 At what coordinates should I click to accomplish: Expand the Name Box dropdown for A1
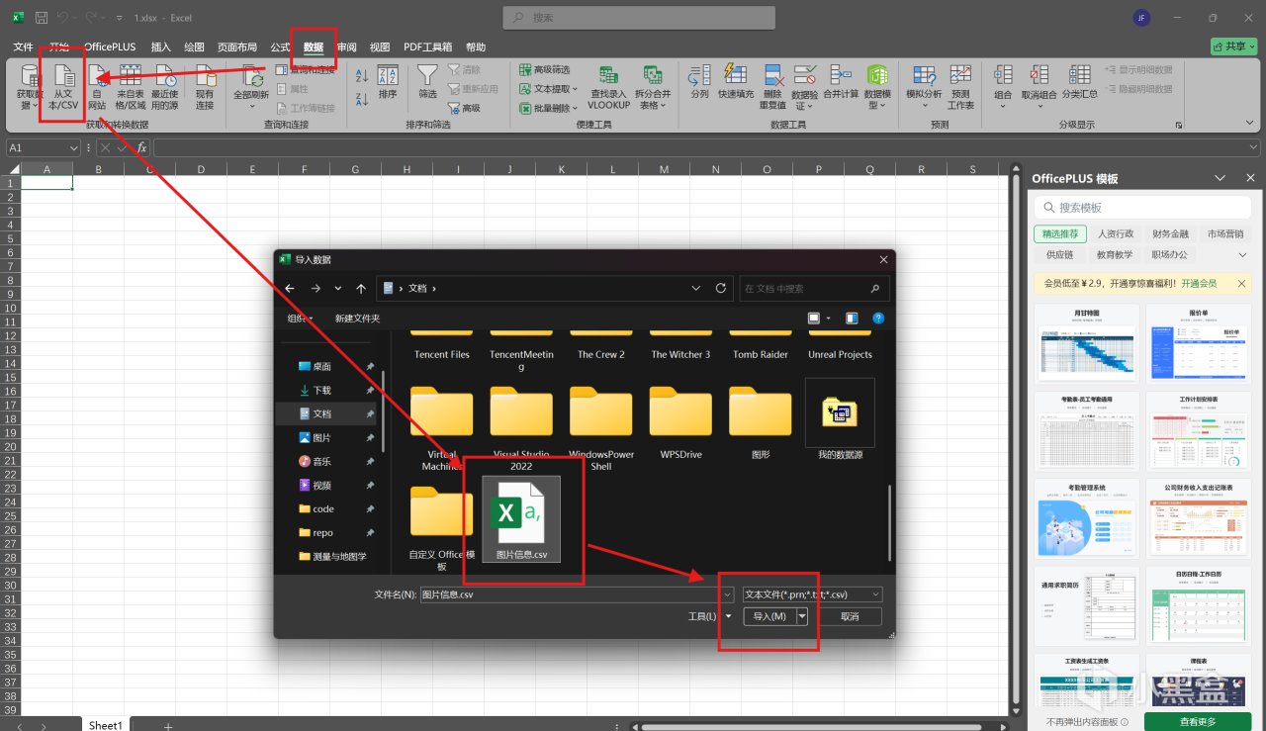[x=74, y=147]
